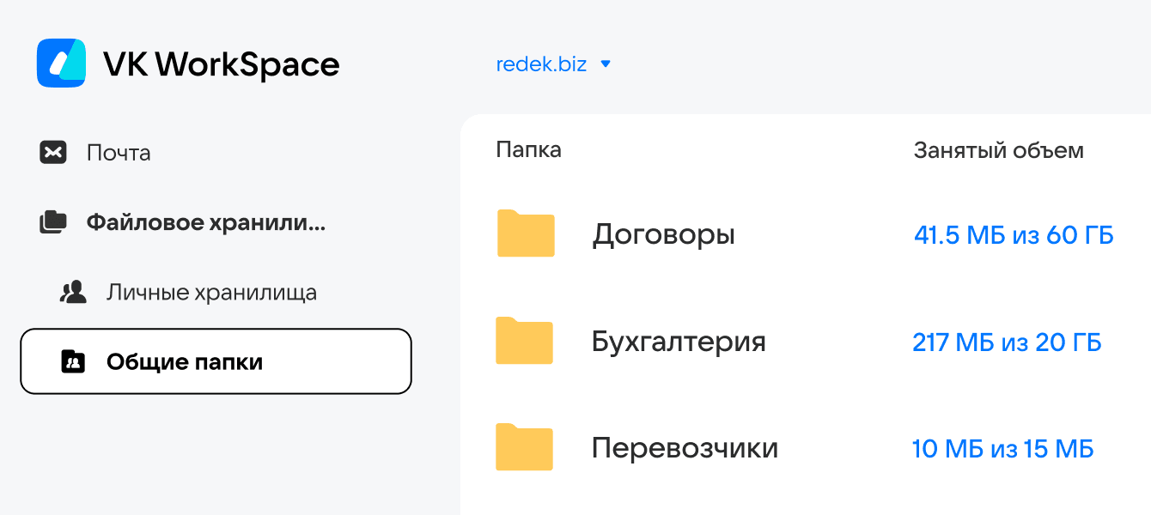Click the Почта envelope icon
Image resolution: width=1151 pixels, height=515 pixels.
[x=53, y=153]
